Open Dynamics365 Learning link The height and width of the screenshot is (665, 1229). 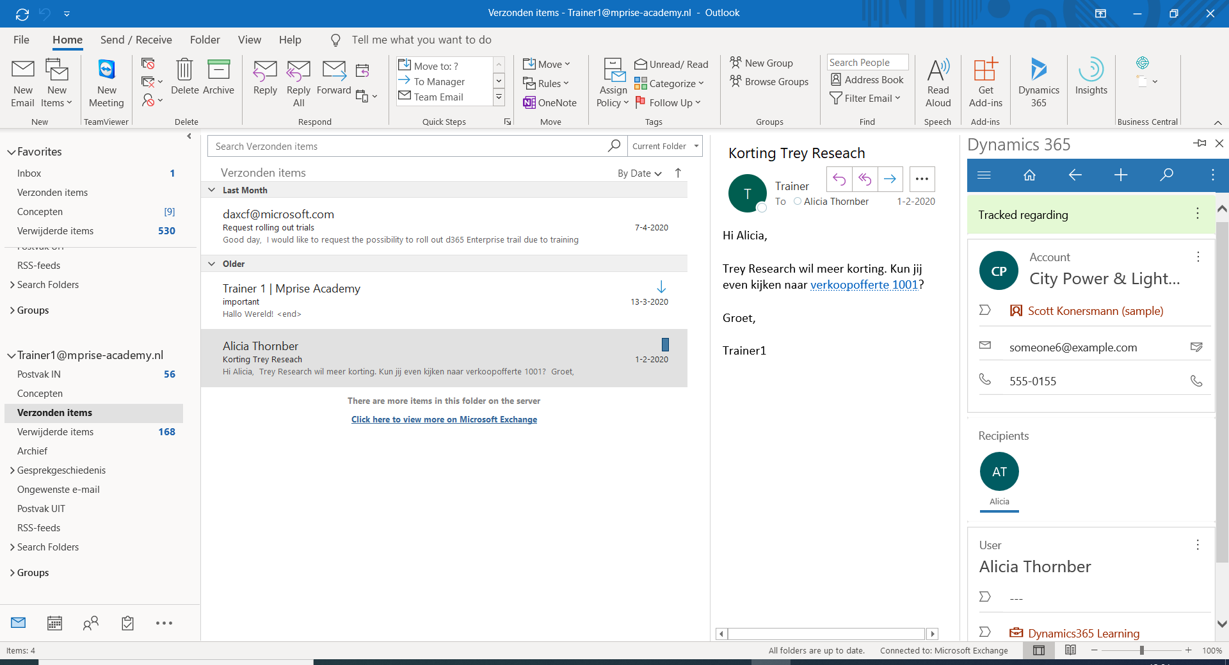click(1084, 634)
